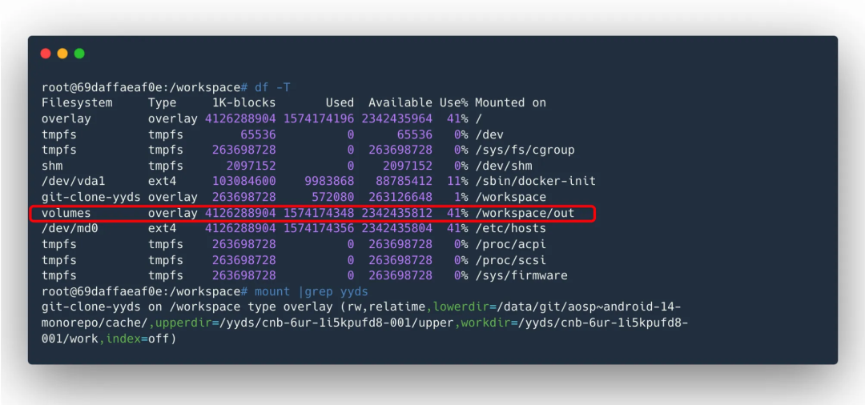865x405 pixels.
Task: Click the 'volumes' filesystem name
Action: pos(66,213)
